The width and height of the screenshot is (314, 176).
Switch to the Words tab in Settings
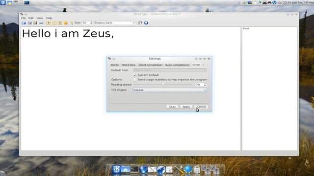[114, 65]
